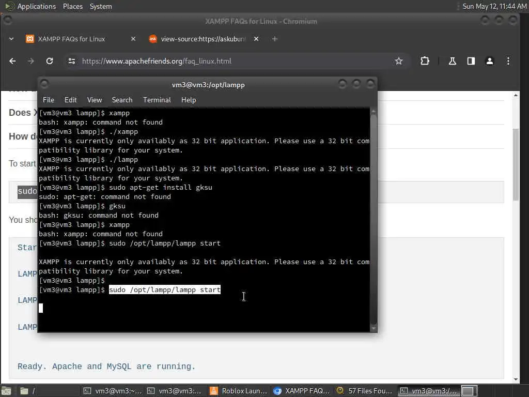Click the terminal scrollbar up arrow
The height and width of the screenshot is (397, 529).
click(x=374, y=112)
